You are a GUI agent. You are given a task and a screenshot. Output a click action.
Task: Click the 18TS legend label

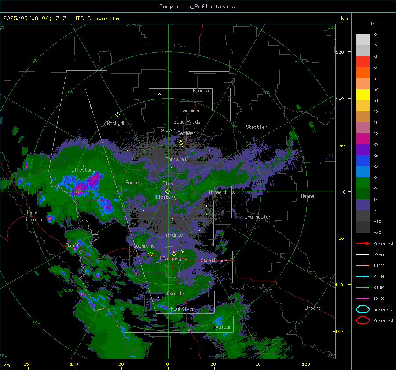coord(378,299)
